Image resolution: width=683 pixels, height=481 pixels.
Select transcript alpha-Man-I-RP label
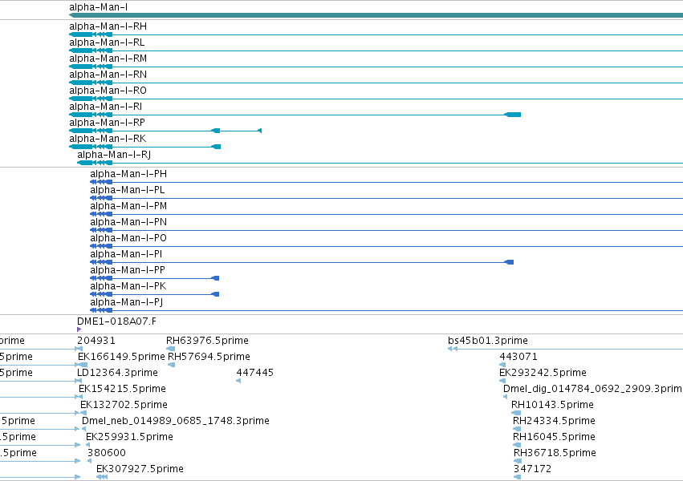point(108,123)
